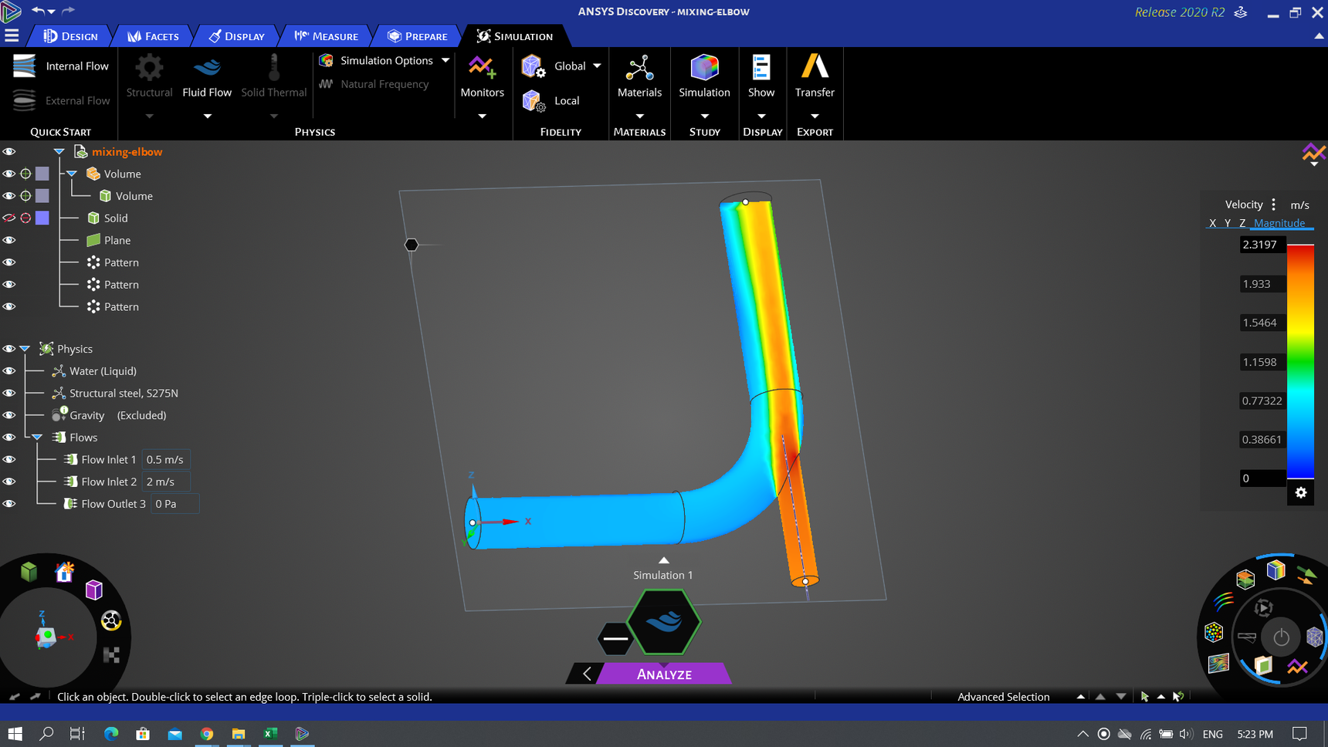
Task: Toggle visibility eye for Physics
Action: [x=9, y=349]
